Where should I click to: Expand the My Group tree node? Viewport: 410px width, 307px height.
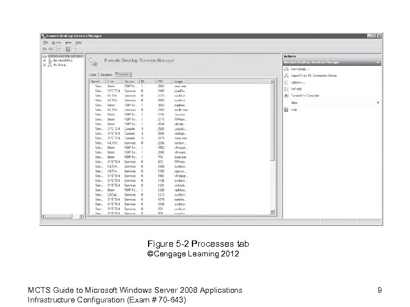click(x=44, y=65)
